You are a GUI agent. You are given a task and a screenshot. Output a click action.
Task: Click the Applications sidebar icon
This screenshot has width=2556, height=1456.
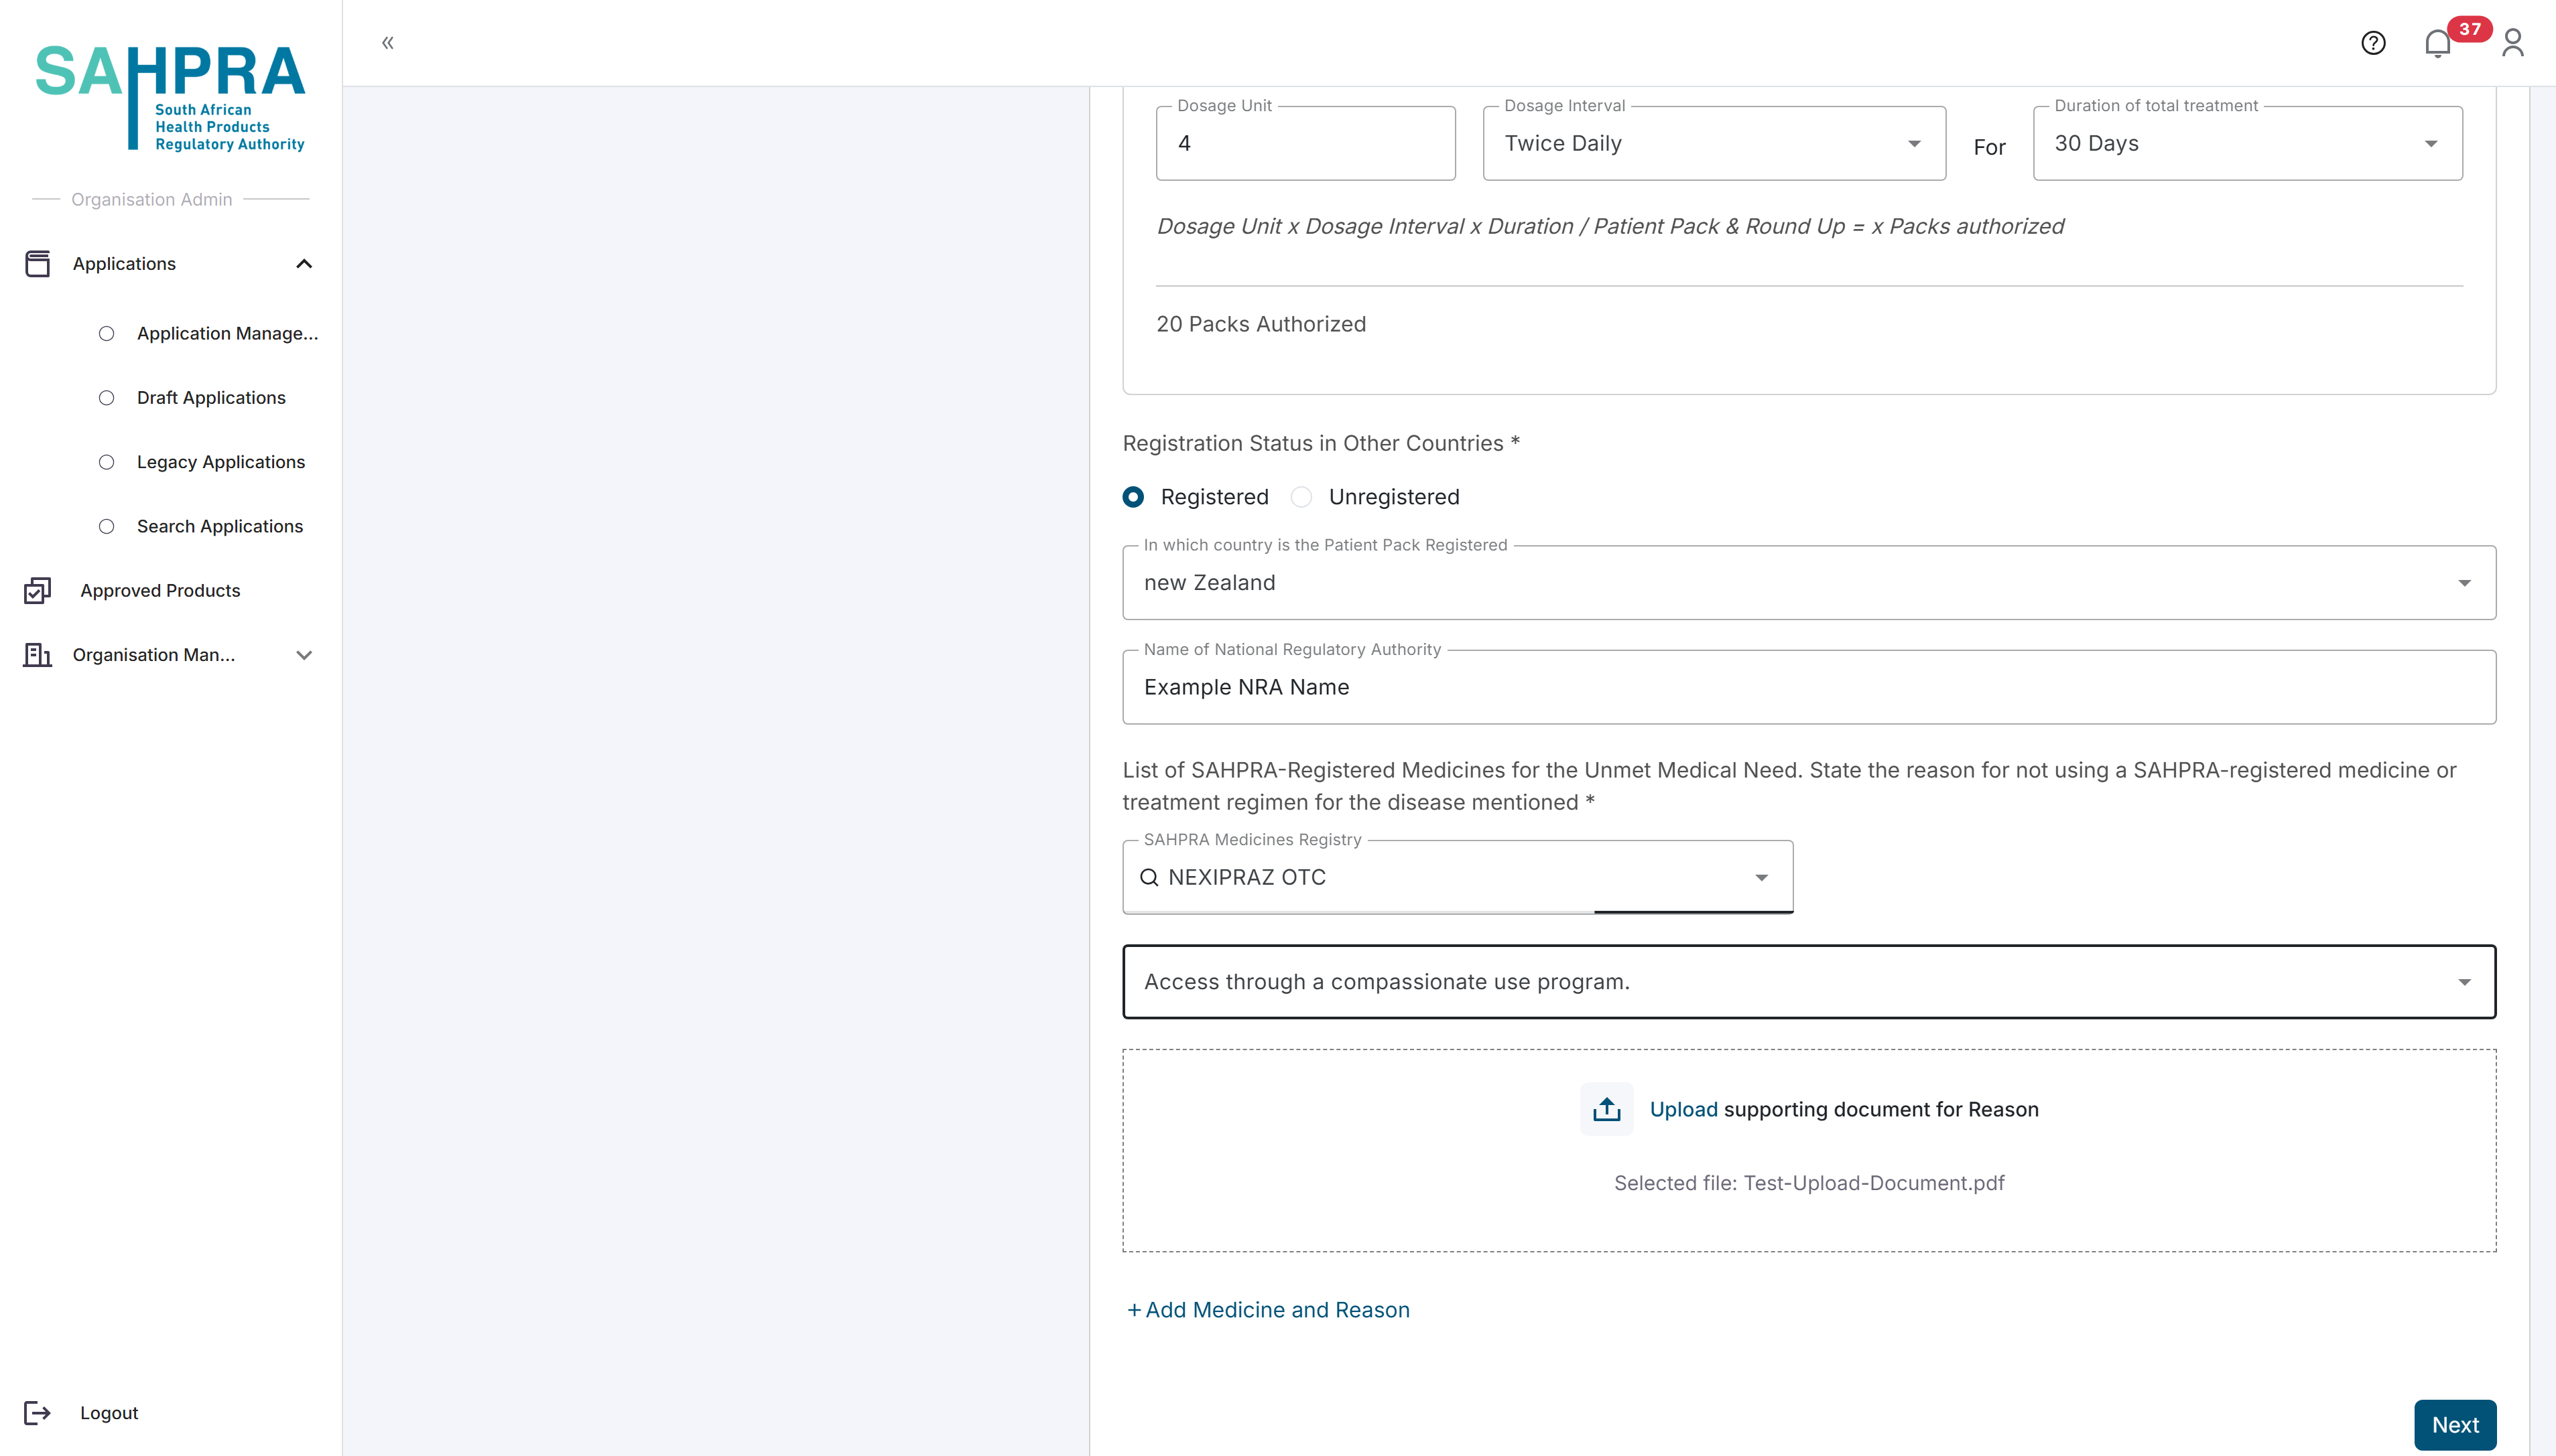38,264
